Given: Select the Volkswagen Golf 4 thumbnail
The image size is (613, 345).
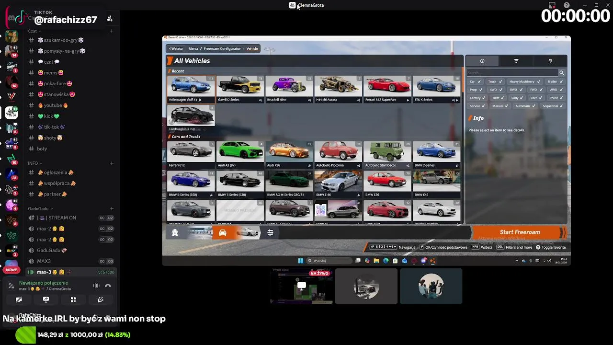Looking at the screenshot, I should [x=191, y=89].
